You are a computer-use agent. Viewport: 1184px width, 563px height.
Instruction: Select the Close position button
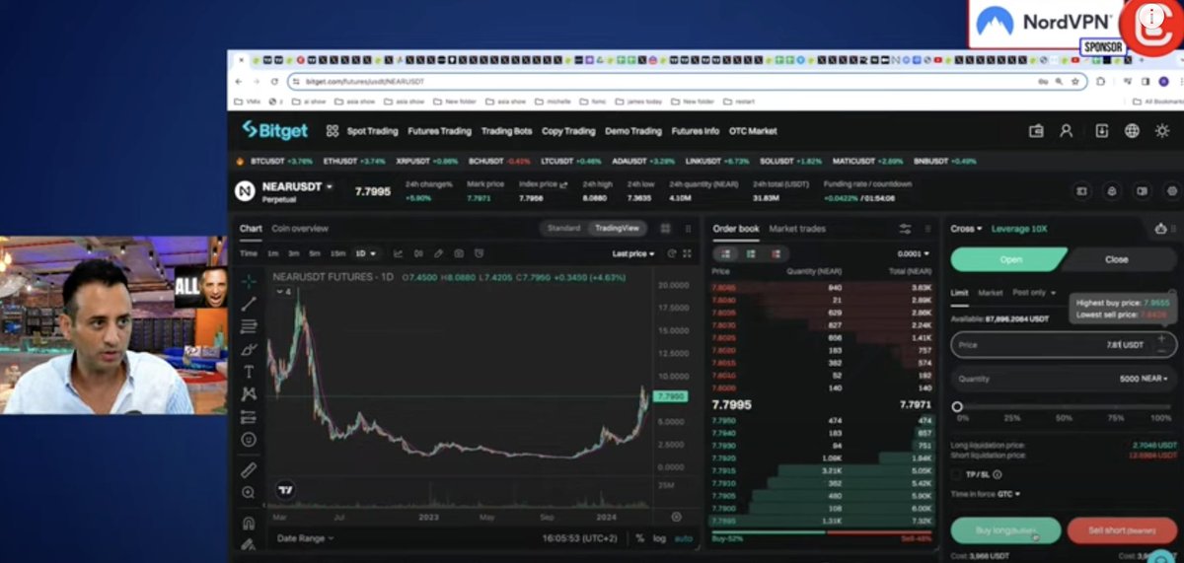click(x=1117, y=259)
